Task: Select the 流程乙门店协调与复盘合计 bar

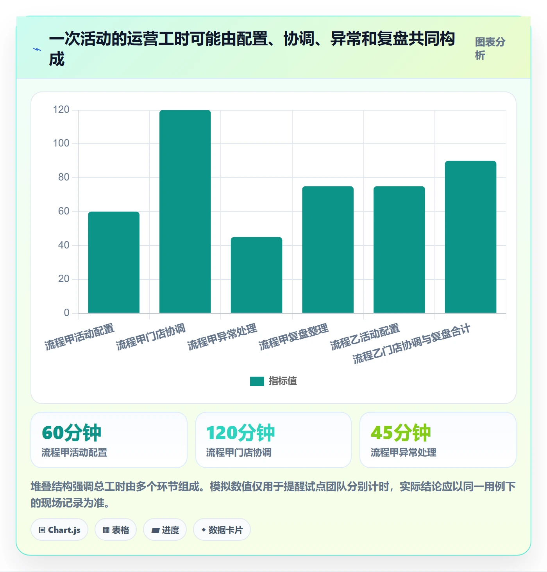Action: click(471, 237)
